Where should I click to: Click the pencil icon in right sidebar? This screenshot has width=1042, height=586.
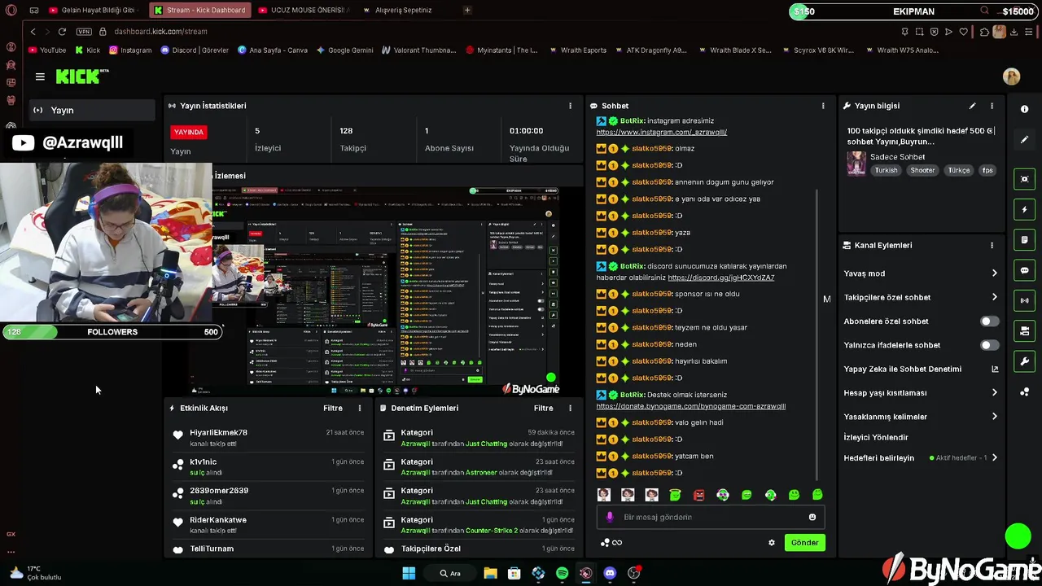[1024, 140]
